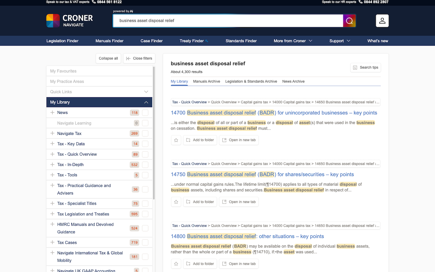Expand the Tax - Quick Overview plus icon
This screenshot has width=435, height=272.
point(52,154)
